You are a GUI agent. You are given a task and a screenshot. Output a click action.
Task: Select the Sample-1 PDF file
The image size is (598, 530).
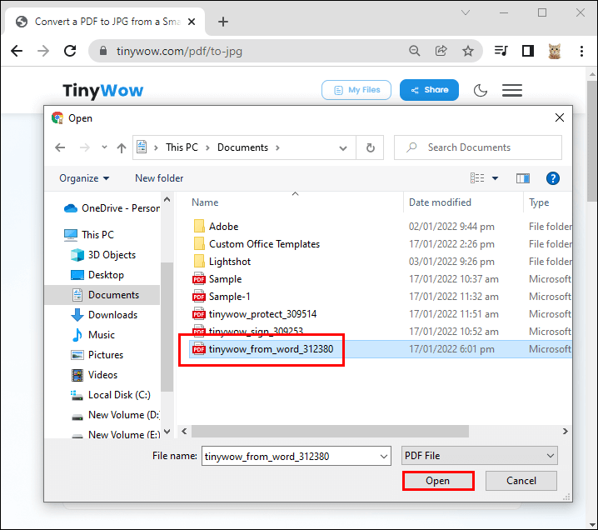(222, 297)
